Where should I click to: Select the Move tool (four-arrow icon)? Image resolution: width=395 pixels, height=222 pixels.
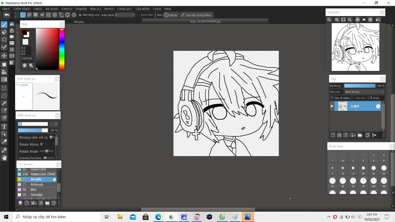pos(4,55)
